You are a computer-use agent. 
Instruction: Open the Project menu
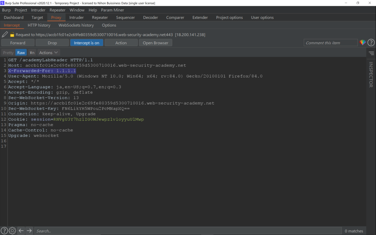tap(21, 10)
